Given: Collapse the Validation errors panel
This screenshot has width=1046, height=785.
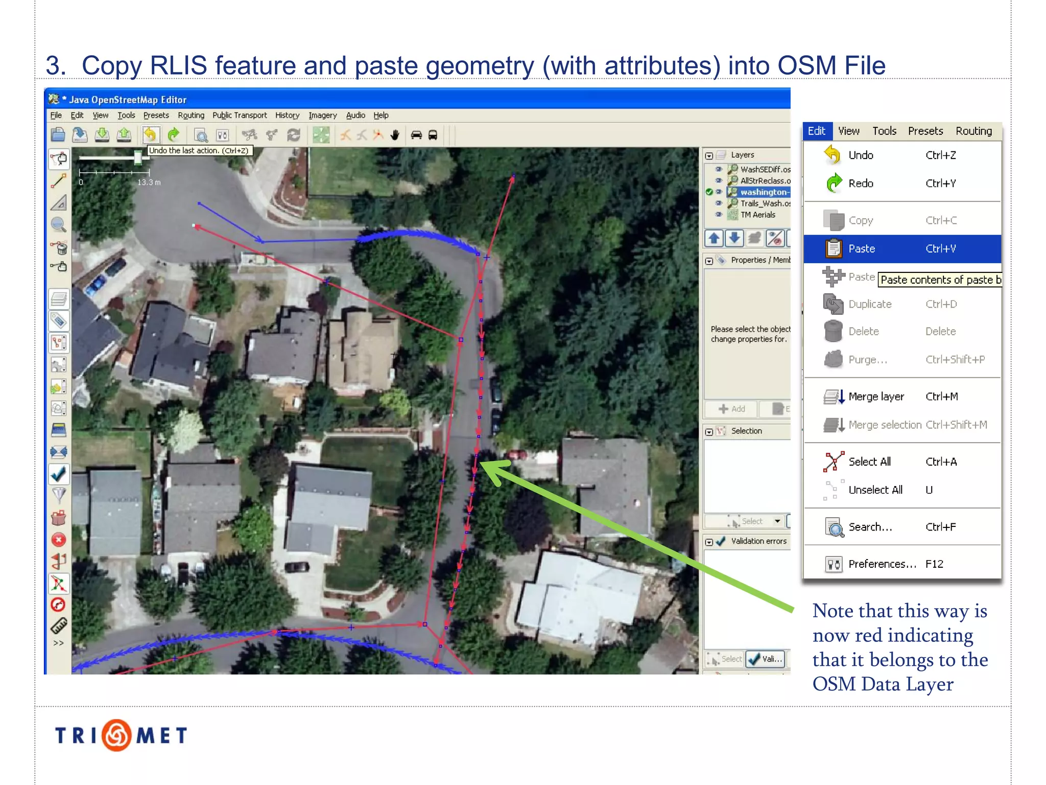Looking at the screenshot, I should (x=709, y=542).
